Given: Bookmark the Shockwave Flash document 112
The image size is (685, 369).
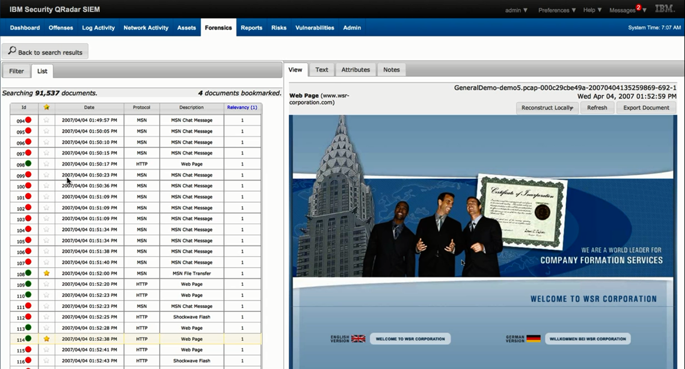Looking at the screenshot, I should 47,317.
